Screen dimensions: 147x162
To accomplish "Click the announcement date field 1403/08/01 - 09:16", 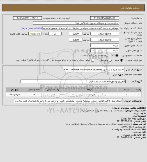I will (27, 18).
